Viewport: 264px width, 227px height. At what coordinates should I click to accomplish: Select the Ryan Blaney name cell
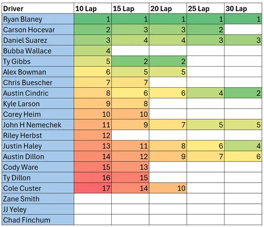[38, 19]
